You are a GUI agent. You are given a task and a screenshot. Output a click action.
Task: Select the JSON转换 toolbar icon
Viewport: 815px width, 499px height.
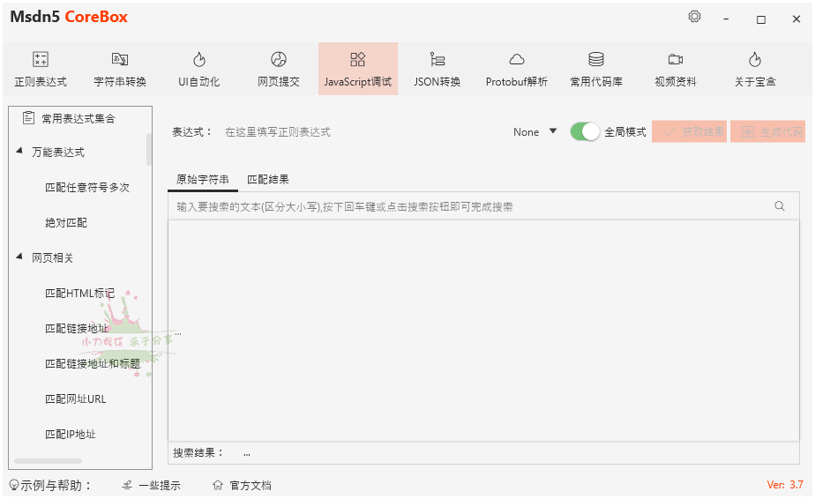coord(437,61)
